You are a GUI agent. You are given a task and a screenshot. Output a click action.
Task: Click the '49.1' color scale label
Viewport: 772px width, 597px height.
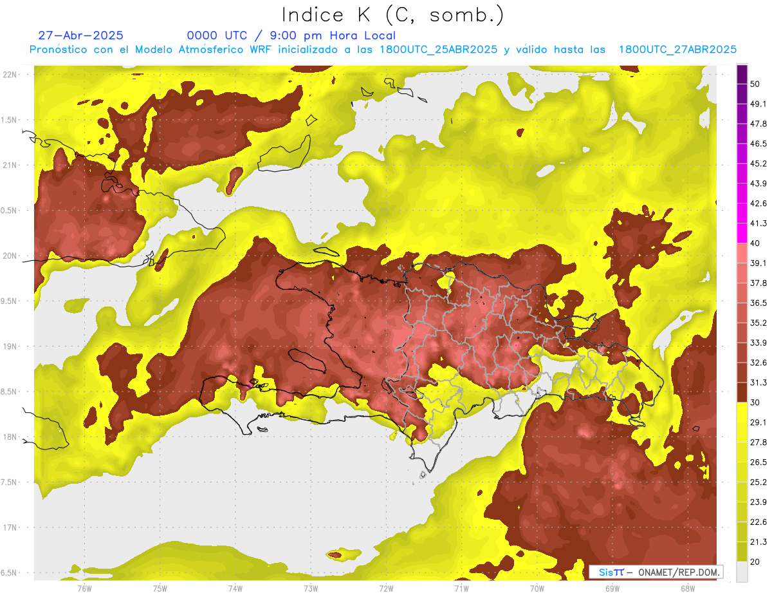tap(759, 104)
